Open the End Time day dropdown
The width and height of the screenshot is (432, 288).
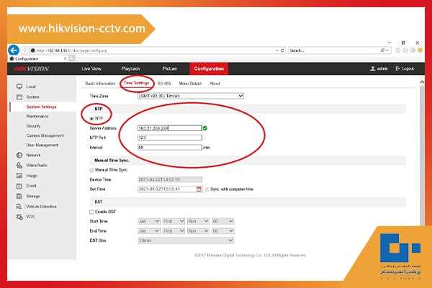pyautogui.click(x=198, y=231)
